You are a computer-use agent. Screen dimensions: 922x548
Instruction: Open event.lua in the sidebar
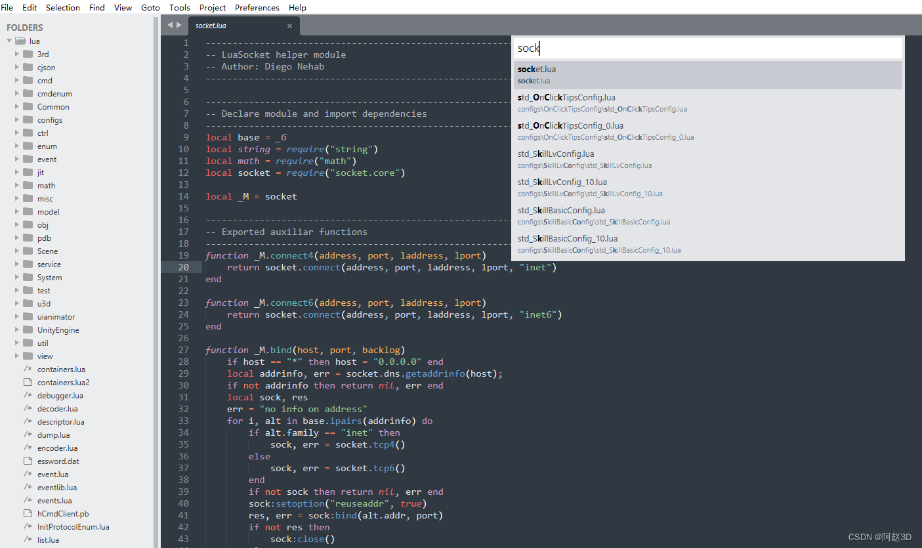53,474
